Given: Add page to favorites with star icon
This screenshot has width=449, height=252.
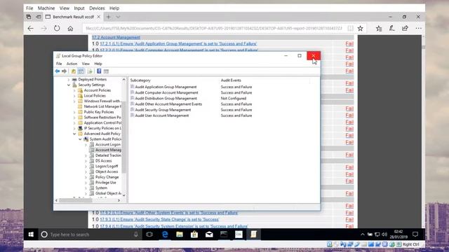Looking at the screenshot, I should click(x=360, y=28).
